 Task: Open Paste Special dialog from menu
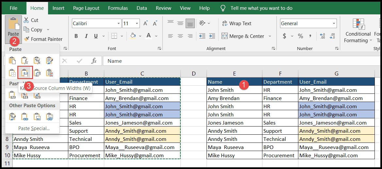[34, 128]
